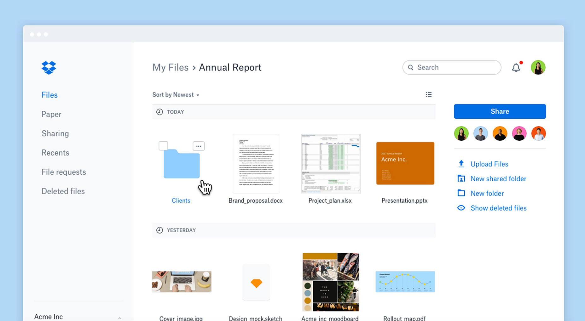Open the Clients folder icon

tap(182, 164)
